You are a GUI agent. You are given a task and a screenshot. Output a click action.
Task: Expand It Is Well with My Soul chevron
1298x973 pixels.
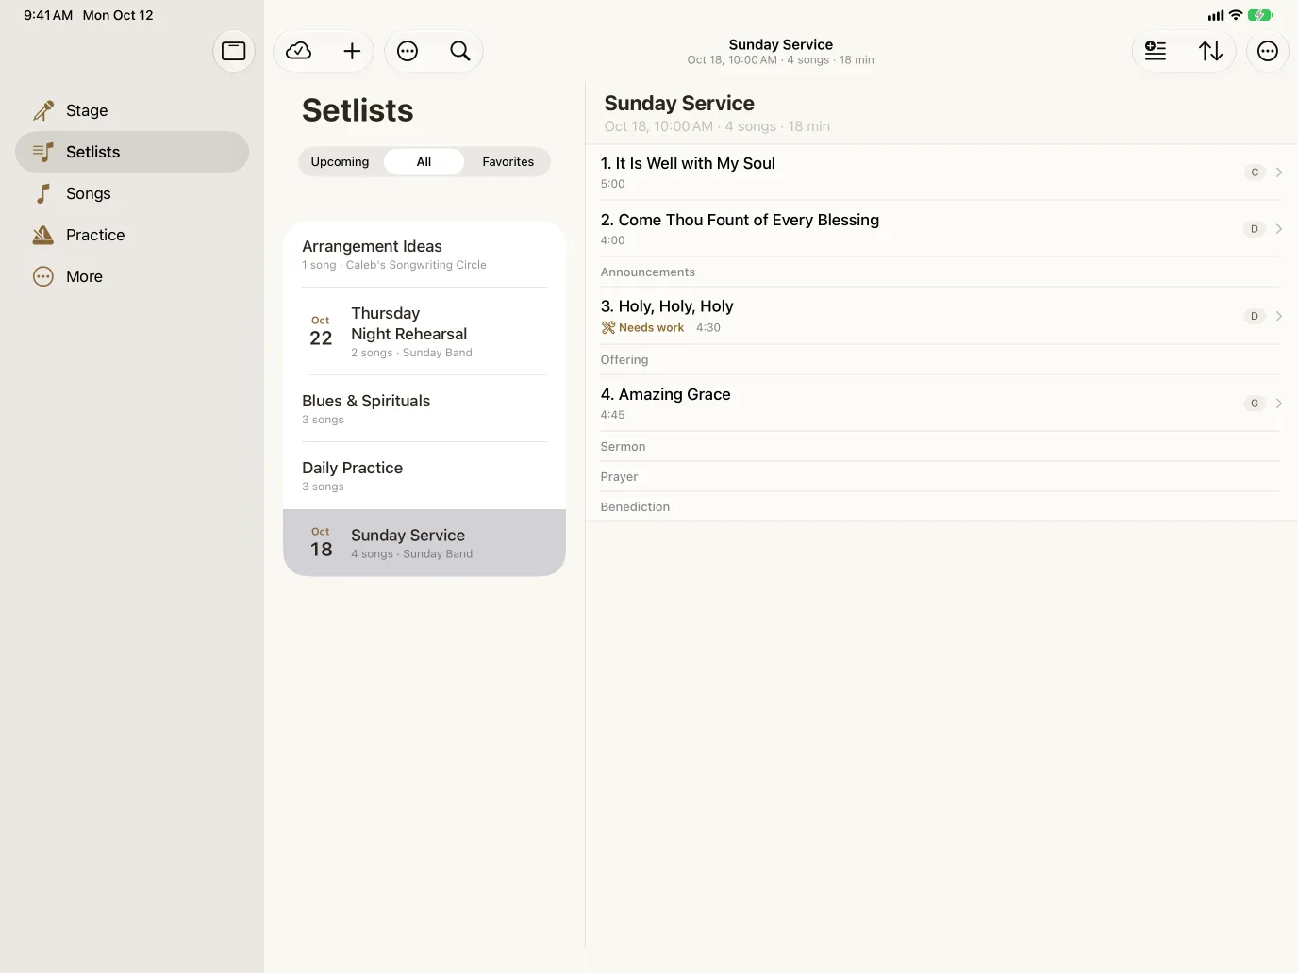1279,173
